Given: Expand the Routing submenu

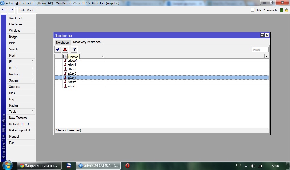Looking at the screenshot, I should click(21, 74).
